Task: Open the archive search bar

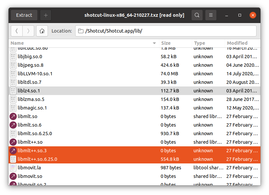Action: coord(197,15)
